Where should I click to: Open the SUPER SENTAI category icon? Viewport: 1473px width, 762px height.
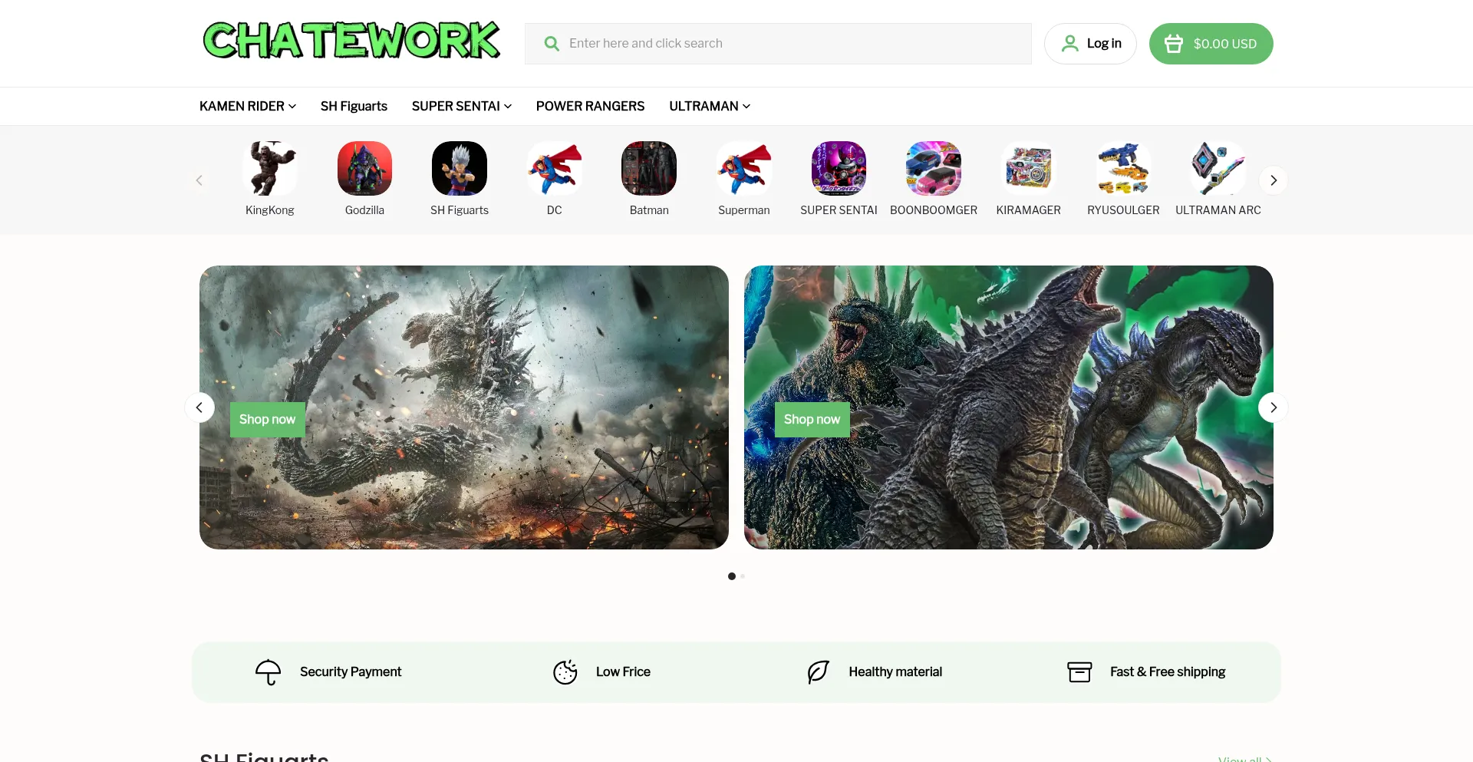point(839,169)
